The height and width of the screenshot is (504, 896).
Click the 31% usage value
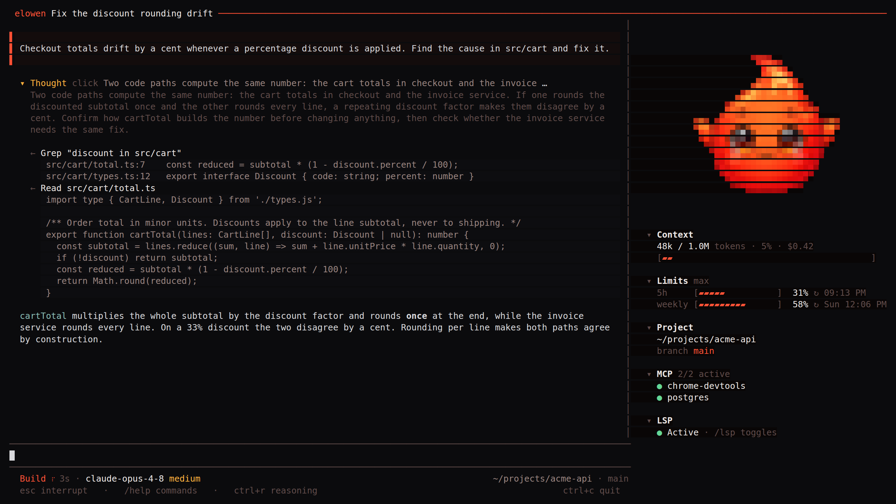800,293
